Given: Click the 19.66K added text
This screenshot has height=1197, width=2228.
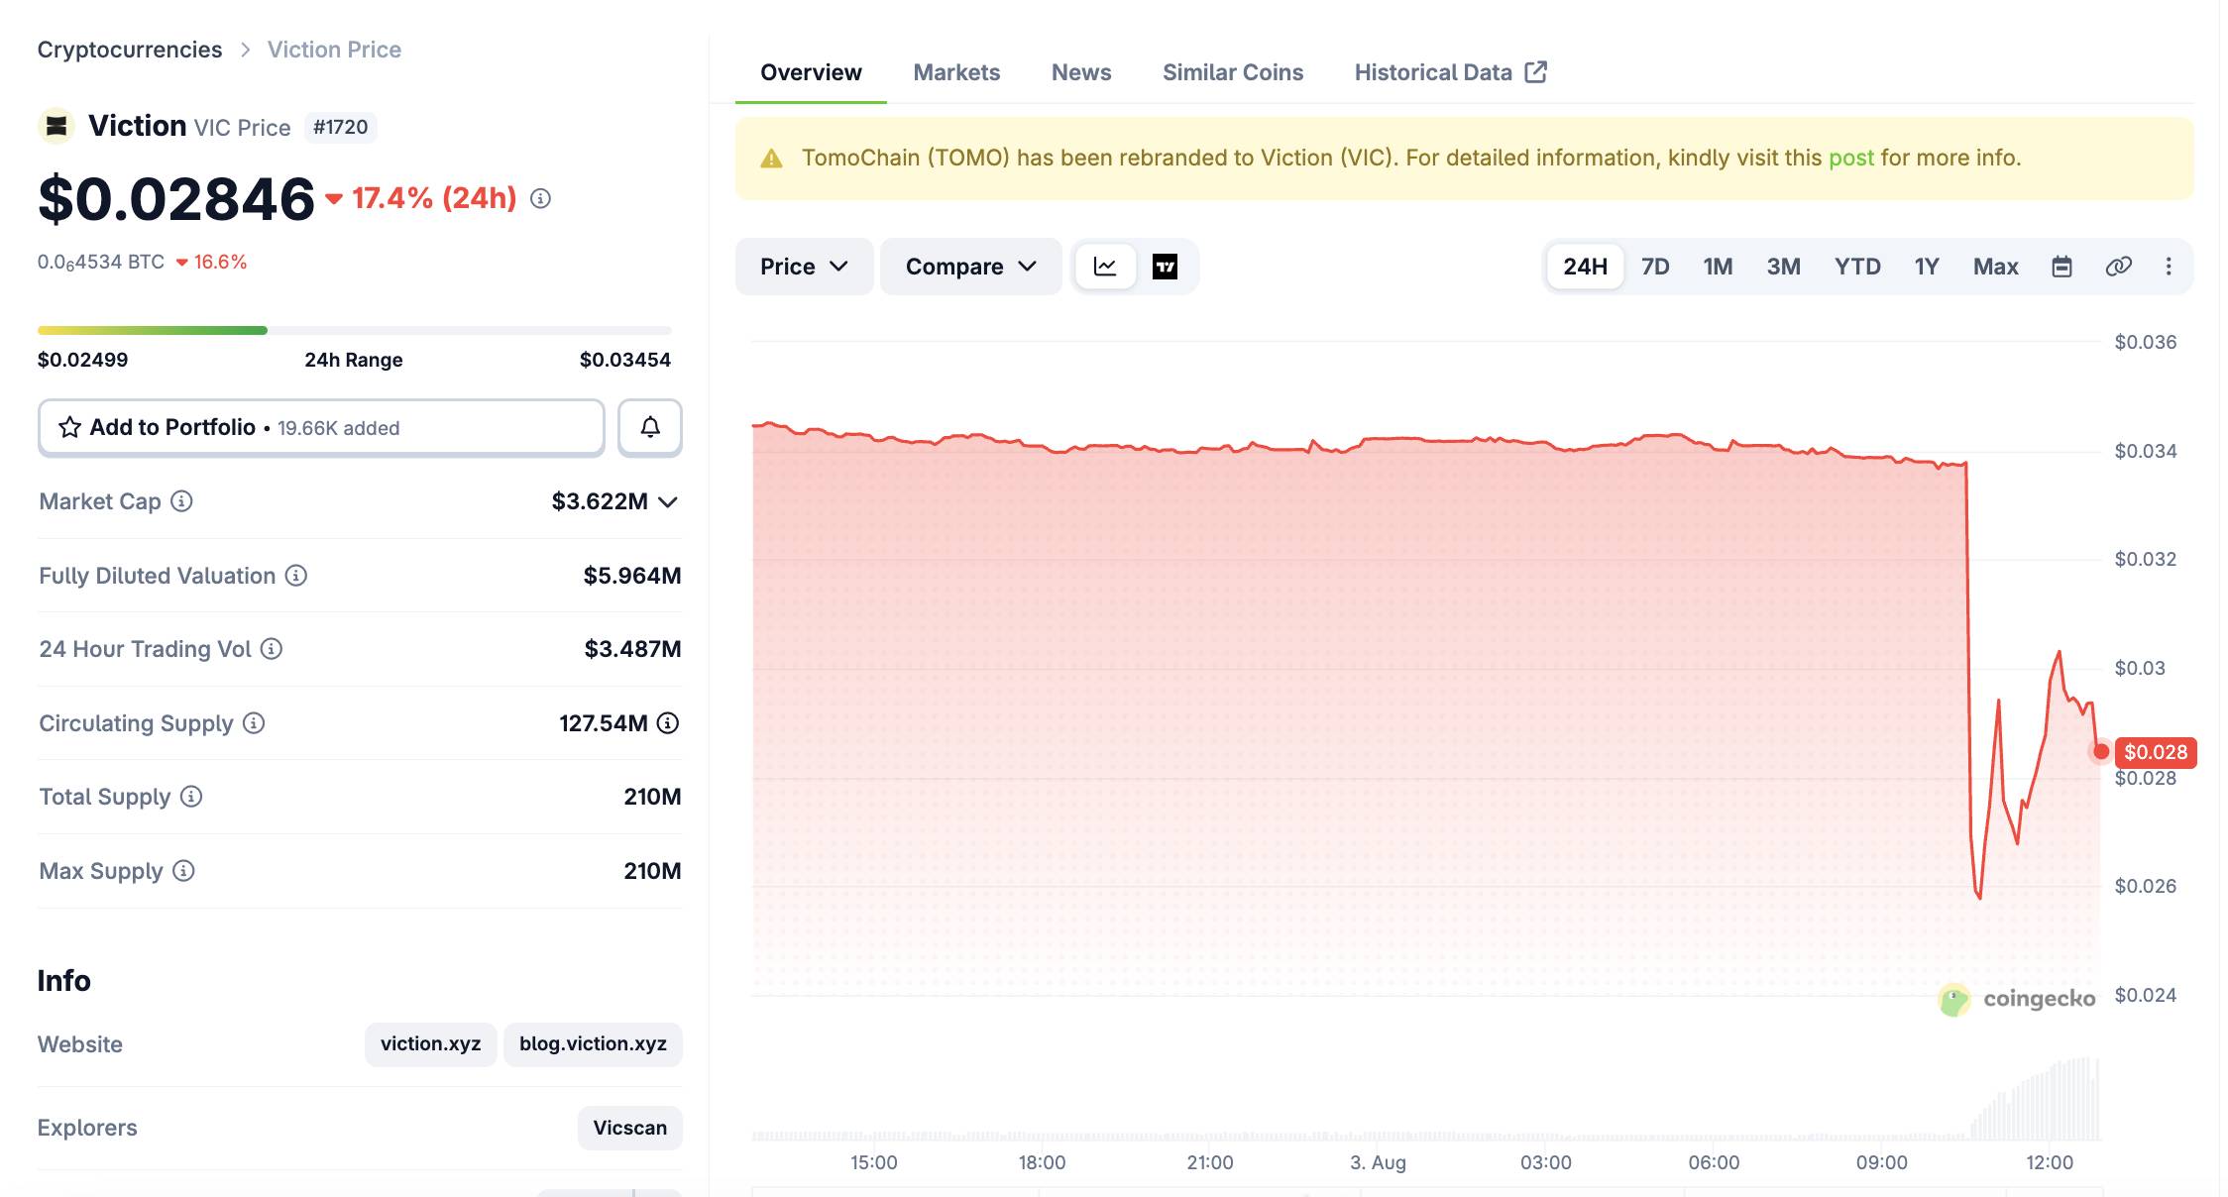Looking at the screenshot, I should pyautogui.click(x=338, y=428).
